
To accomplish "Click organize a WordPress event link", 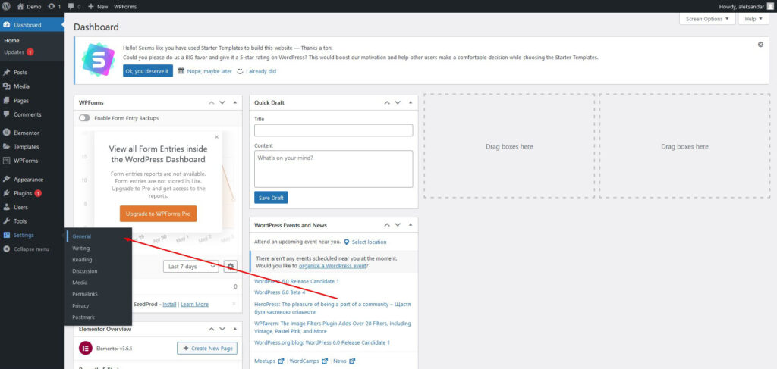I will pos(332,266).
